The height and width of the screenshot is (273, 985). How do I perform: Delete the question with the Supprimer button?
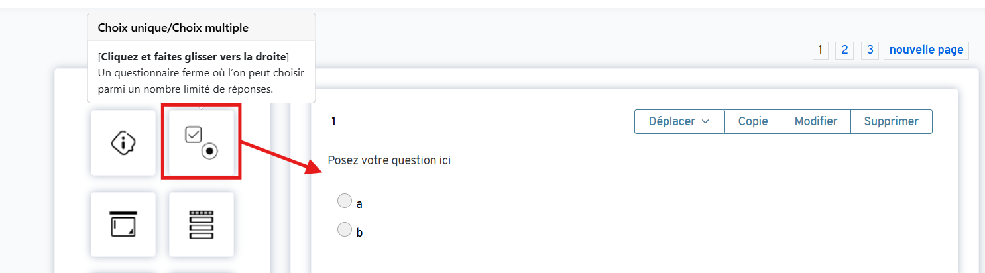point(892,121)
